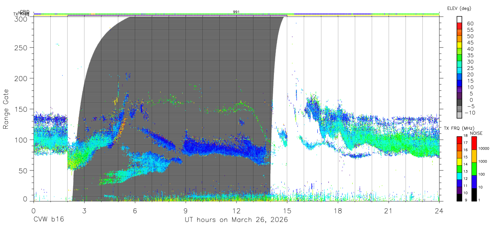Viewport: 494px width, 228px height.
Task: Click the red segment of the ELEV colorbar
Action: (459, 26)
